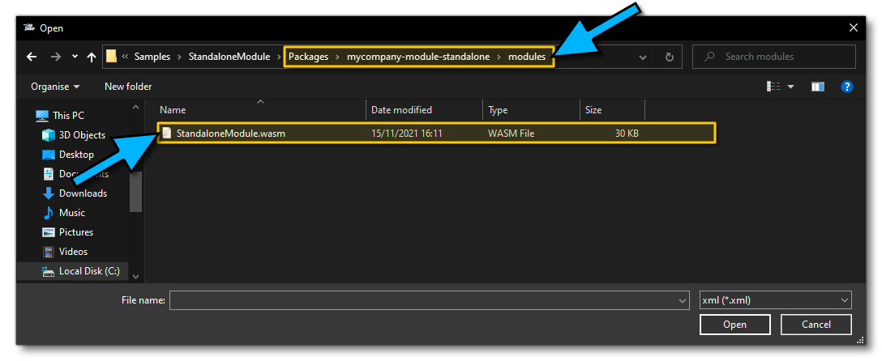Viewport: 882px width, 361px height.
Task: Click the Pictures icon in sidebar
Action: point(49,232)
